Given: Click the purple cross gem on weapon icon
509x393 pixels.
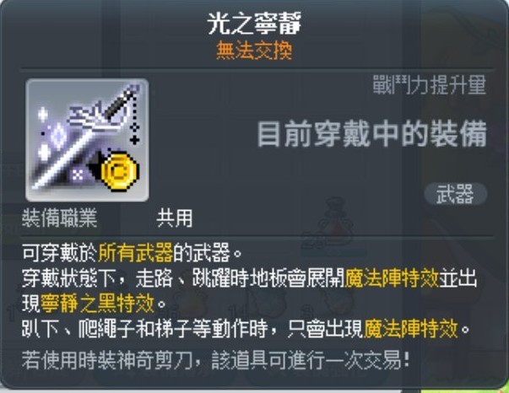Looking at the screenshot, I should coord(78,175).
